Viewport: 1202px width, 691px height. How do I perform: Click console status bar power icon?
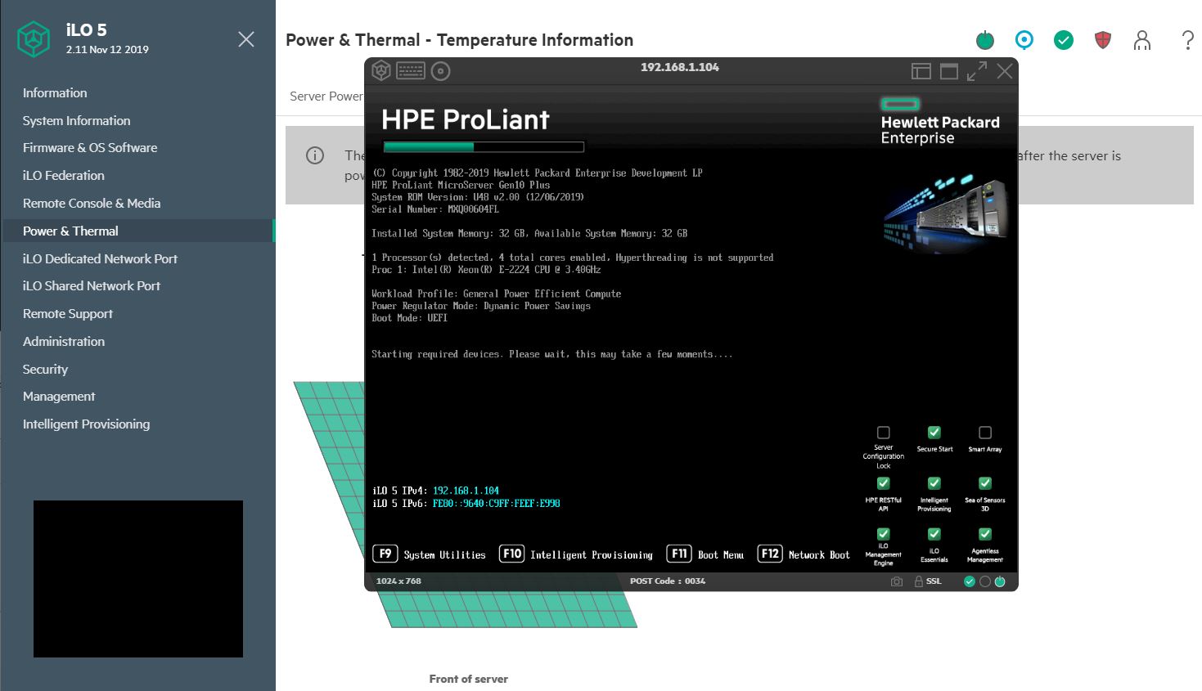point(1000,581)
